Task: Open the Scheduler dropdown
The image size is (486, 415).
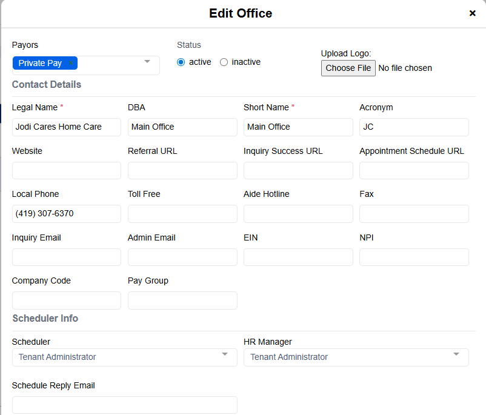Action: point(124,357)
